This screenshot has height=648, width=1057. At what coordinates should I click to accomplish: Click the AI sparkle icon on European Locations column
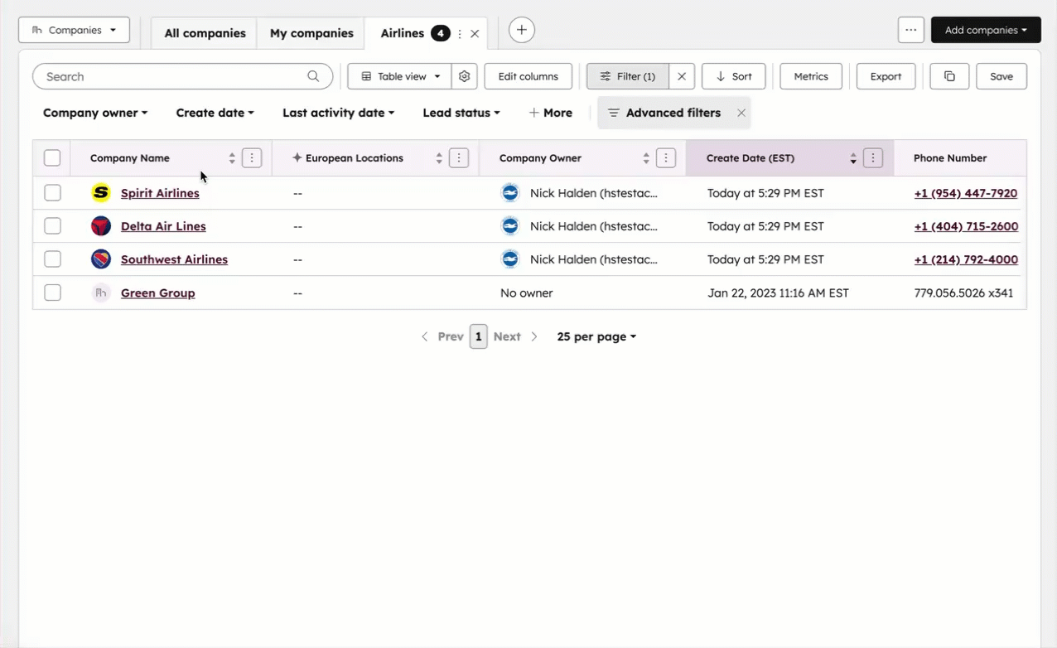(297, 157)
